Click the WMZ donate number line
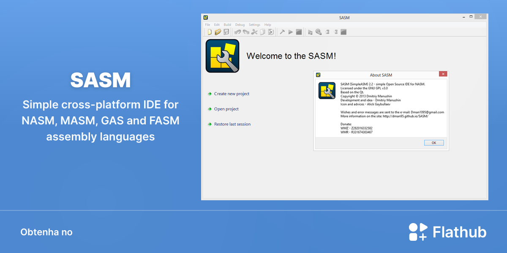 tap(357, 128)
